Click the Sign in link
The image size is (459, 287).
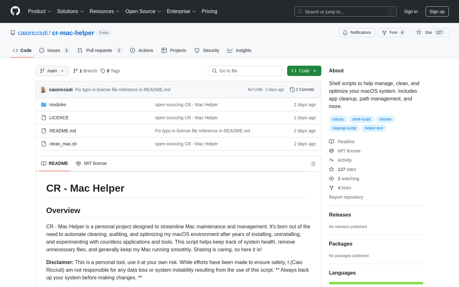tap(411, 11)
